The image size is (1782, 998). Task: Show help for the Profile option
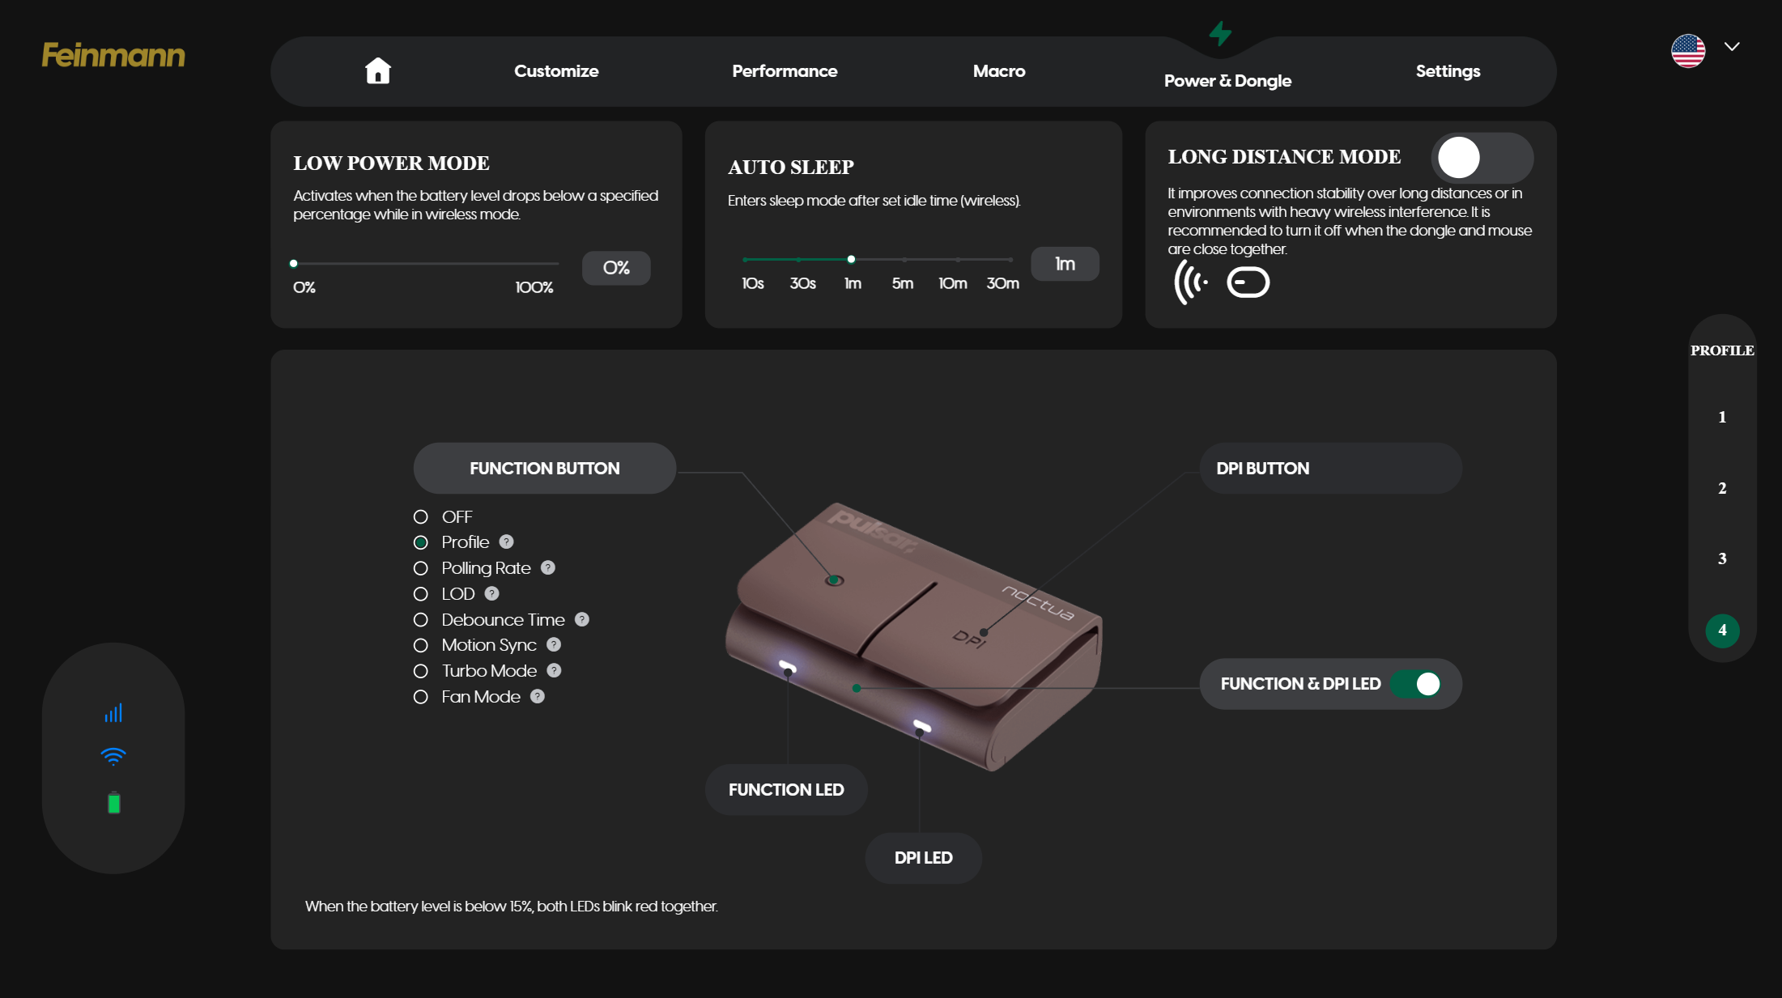(506, 541)
